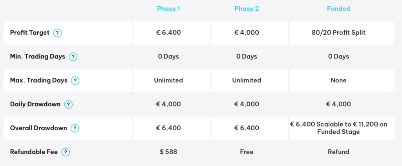The width and height of the screenshot is (402, 166).
Task: Select the Funded column header
Action: point(338,9)
